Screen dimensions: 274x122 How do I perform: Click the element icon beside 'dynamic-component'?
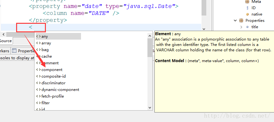click(x=38, y=90)
